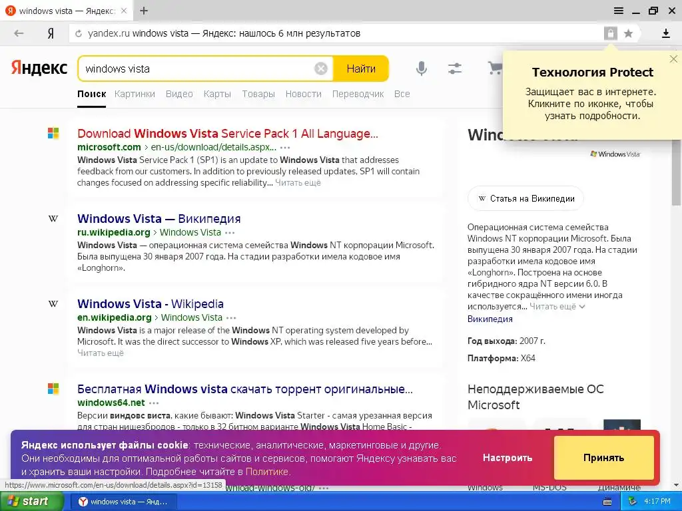Image resolution: width=682 pixels, height=511 pixels.
Task: Reload page using address bar refresh icon
Action: click(79, 33)
